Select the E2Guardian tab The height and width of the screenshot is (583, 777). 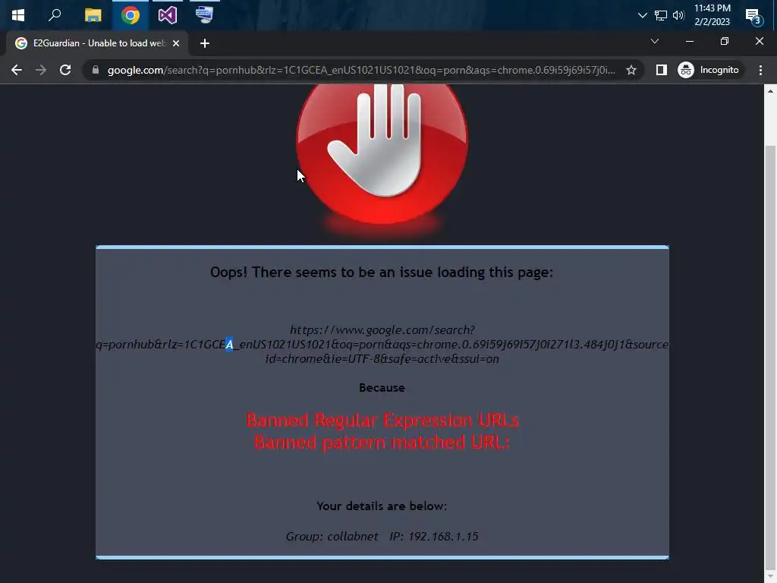tap(97, 43)
